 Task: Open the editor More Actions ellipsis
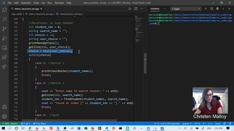[x=141, y=9]
